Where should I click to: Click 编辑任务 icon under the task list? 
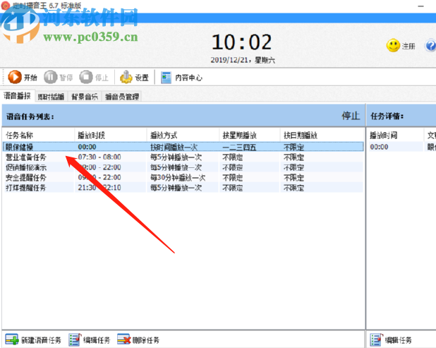[75, 340]
